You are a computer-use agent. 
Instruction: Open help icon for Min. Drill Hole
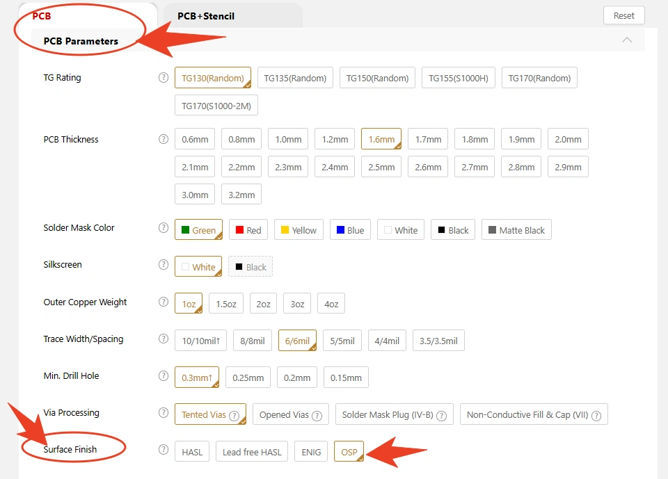[164, 375]
